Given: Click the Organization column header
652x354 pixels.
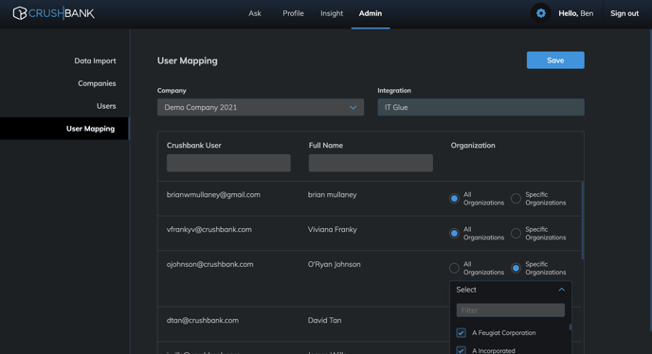Looking at the screenshot, I should 473,146.
